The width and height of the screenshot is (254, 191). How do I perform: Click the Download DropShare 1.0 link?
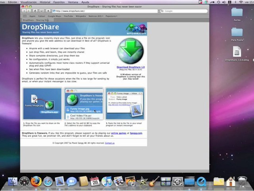point(130,67)
